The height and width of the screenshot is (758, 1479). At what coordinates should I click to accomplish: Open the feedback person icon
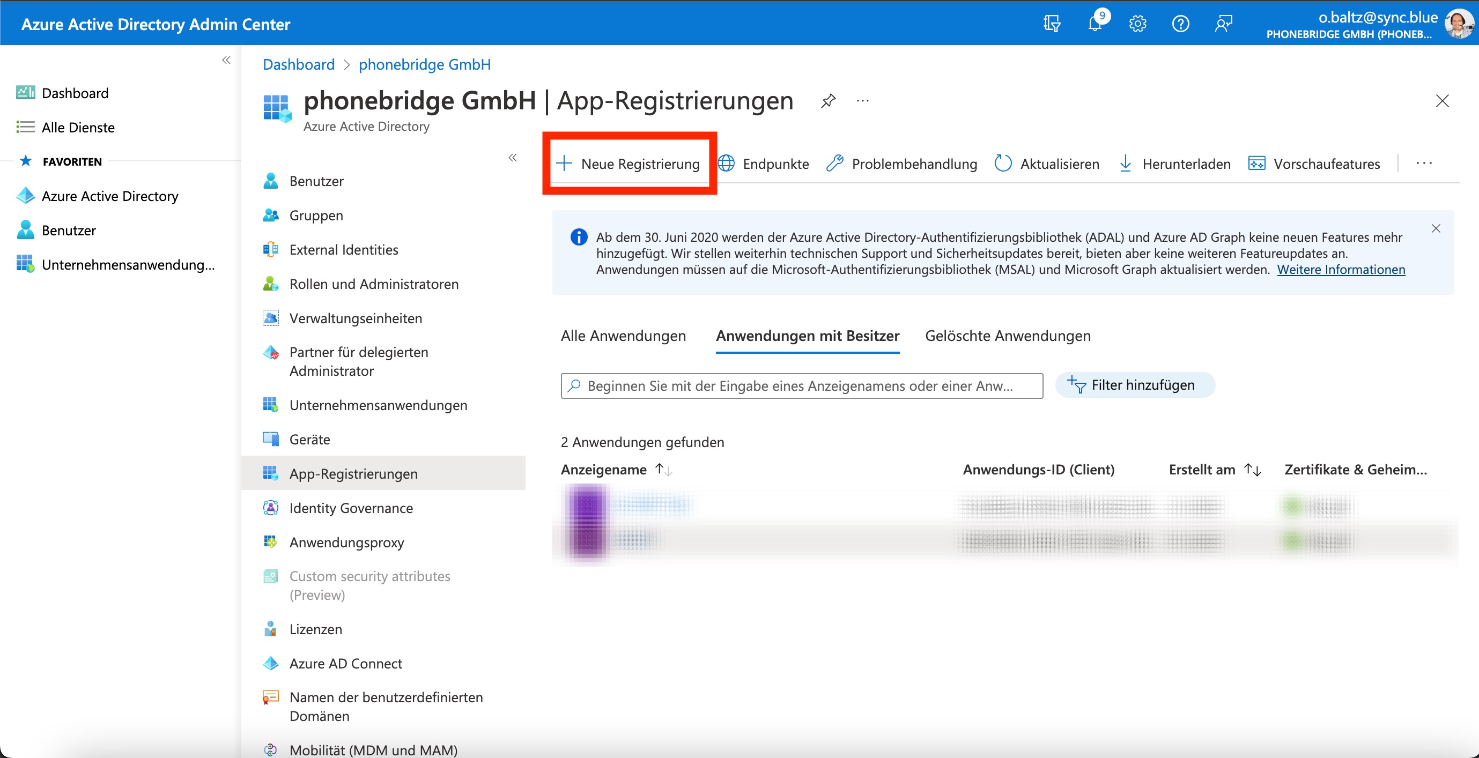click(1224, 24)
